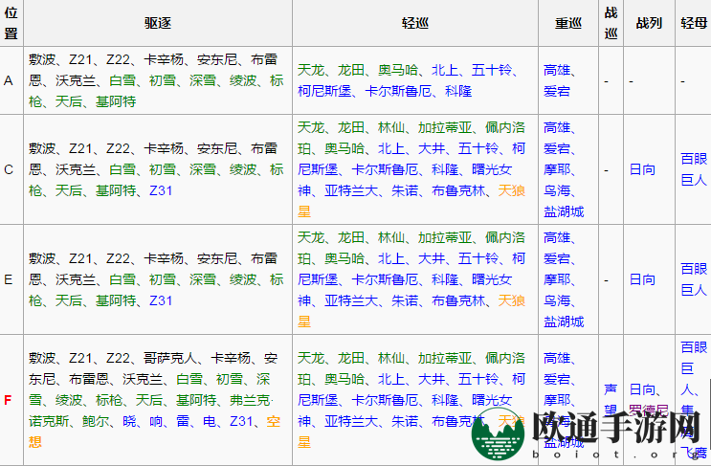Open 爱宕 link in row A heavy cruisers
This screenshot has width=711, height=466.
click(x=557, y=91)
